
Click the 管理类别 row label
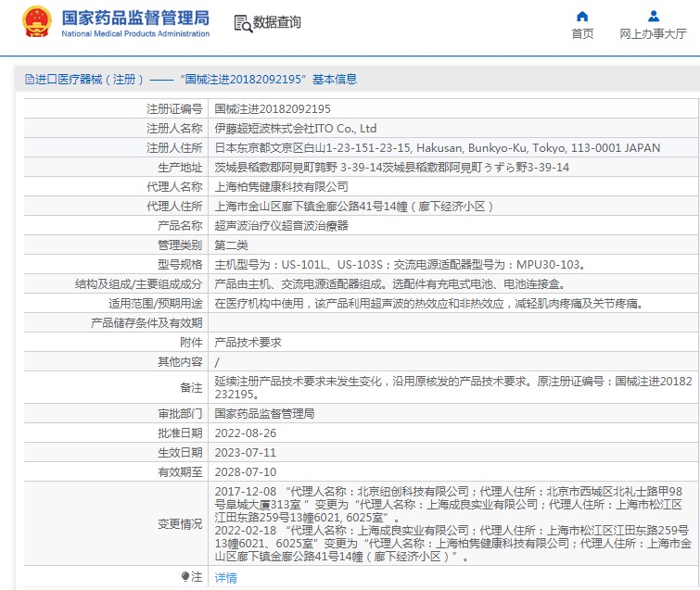(181, 245)
